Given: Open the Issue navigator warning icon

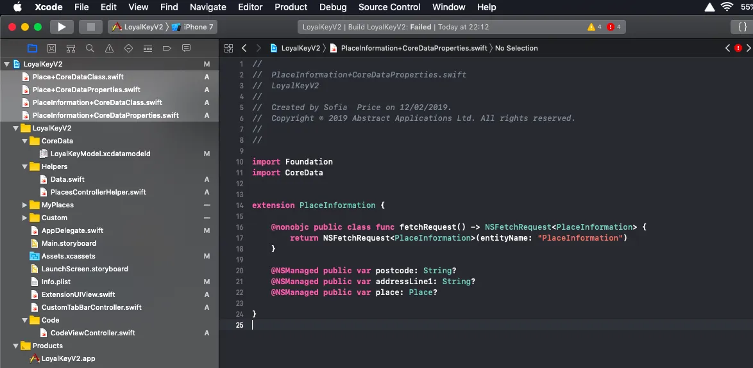Looking at the screenshot, I should click(x=109, y=48).
